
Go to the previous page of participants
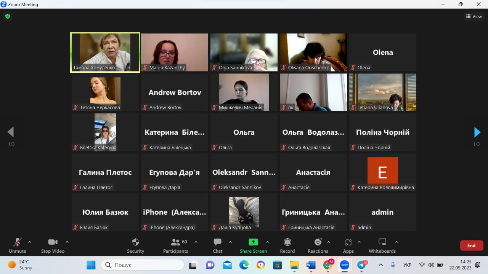(x=11, y=132)
